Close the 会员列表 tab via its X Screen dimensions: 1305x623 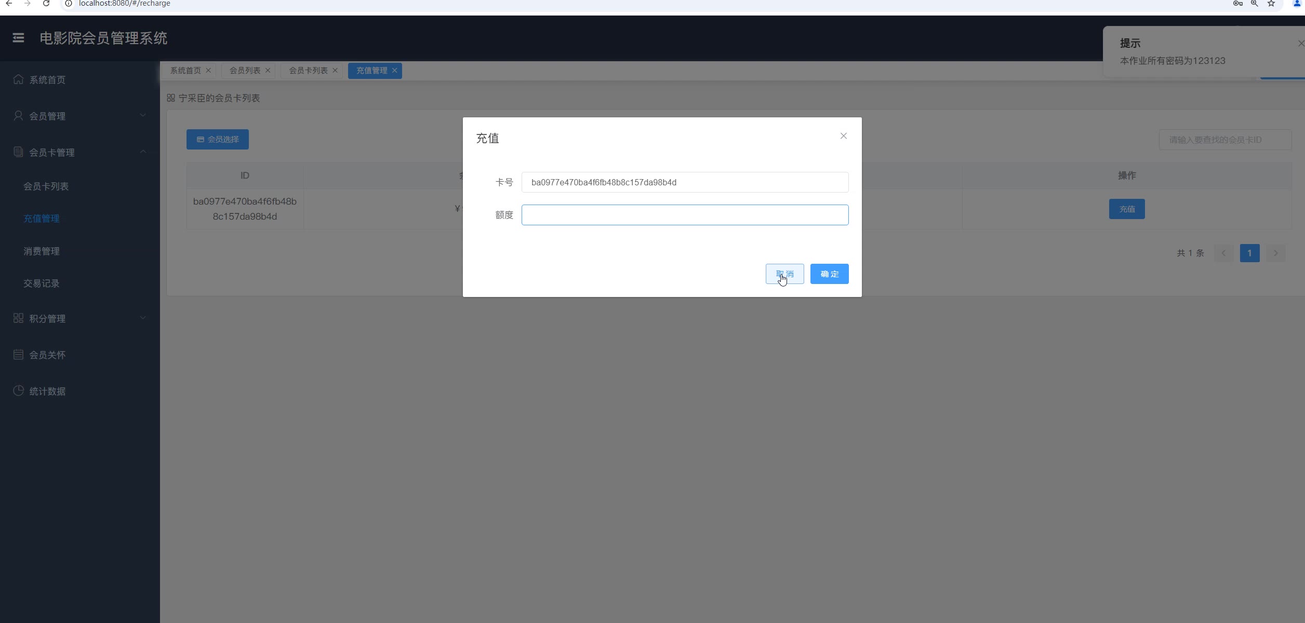268,71
